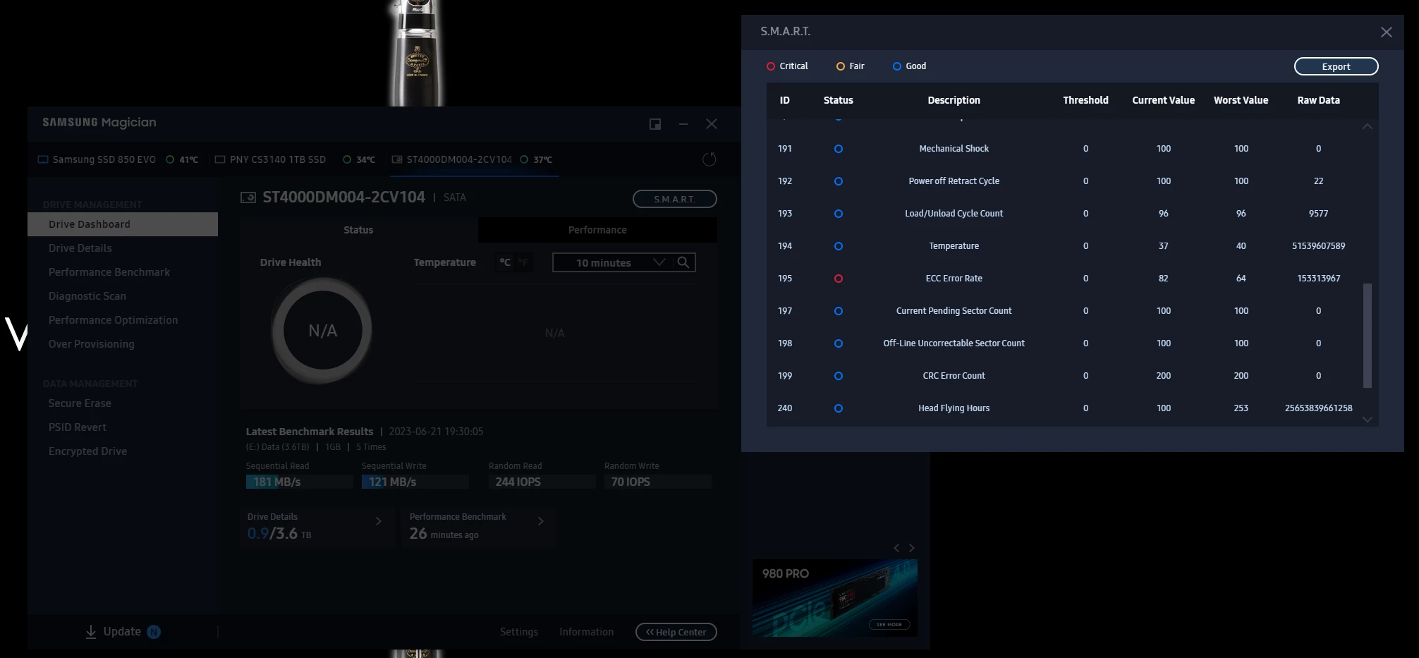Click the Drive Health N/A gauge
The height and width of the screenshot is (658, 1419).
tap(322, 330)
